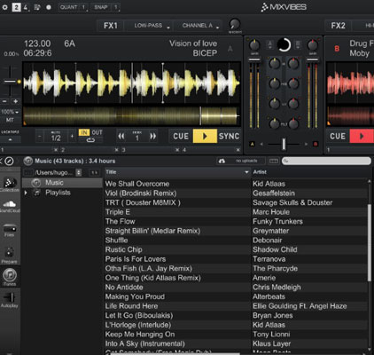Click the seek backward double-arrow
374x355 pixels.
121,137
